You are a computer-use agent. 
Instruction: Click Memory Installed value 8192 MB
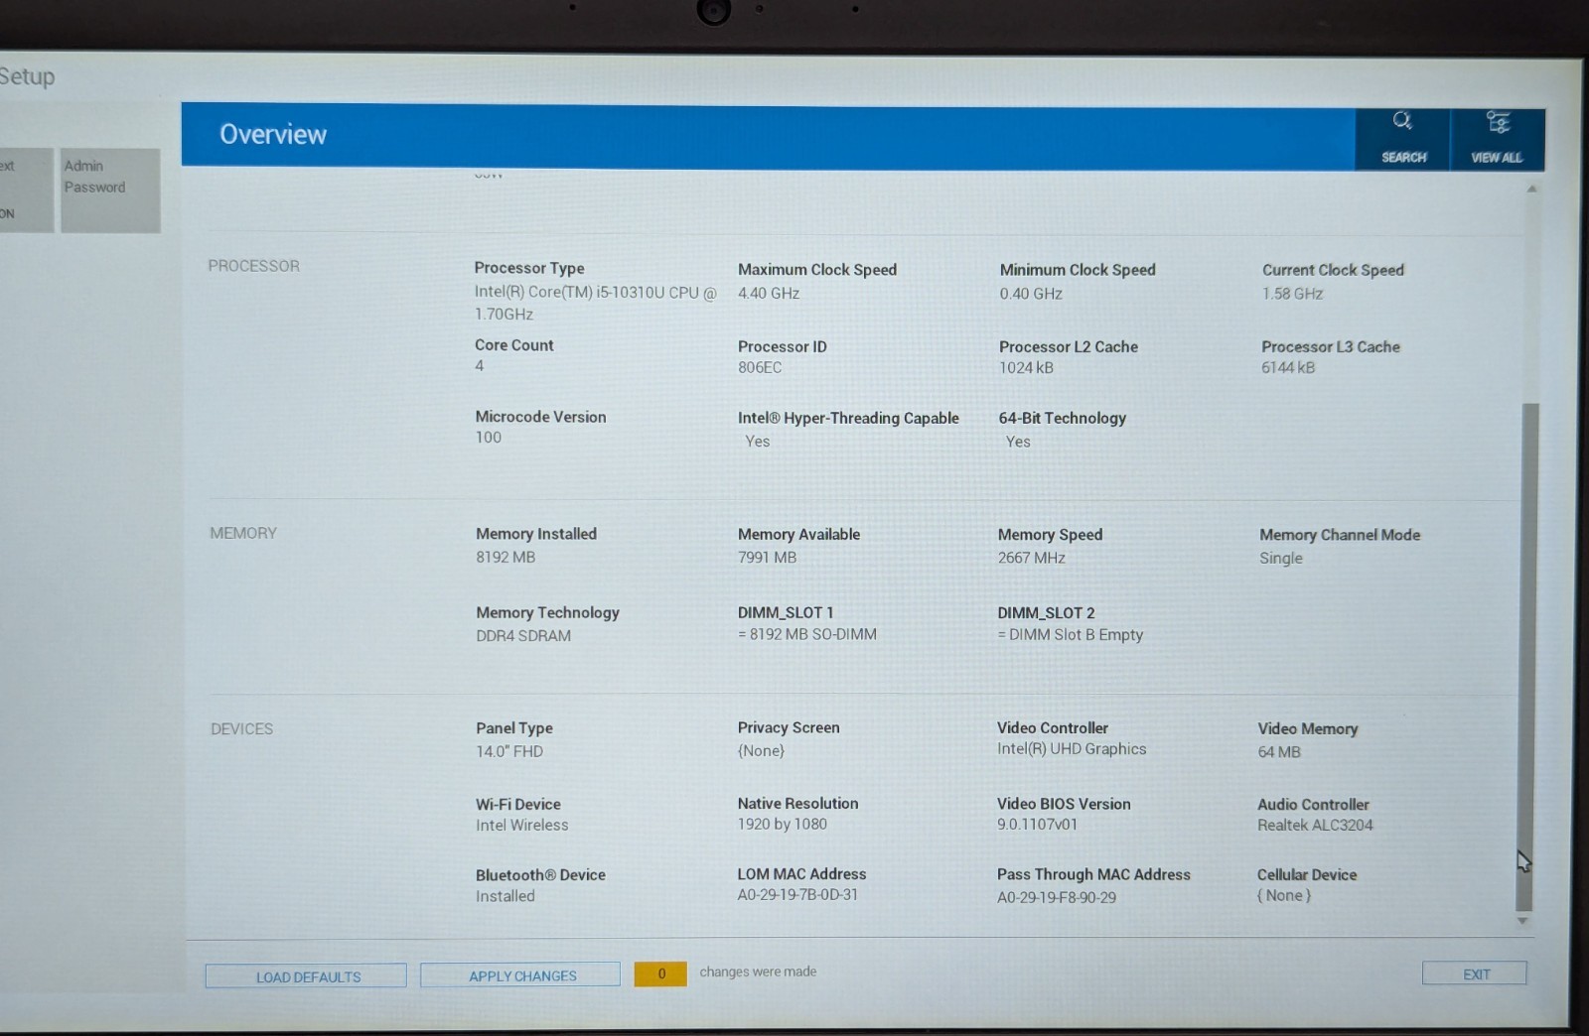[506, 557]
